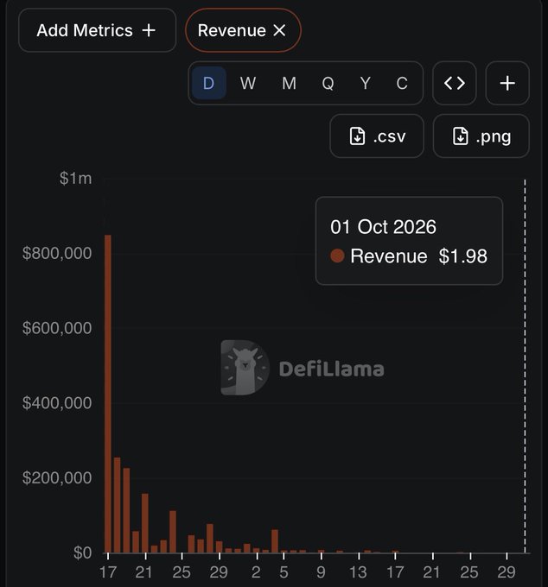
Task: Click the plus icon button beside embed
Action: tap(507, 83)
